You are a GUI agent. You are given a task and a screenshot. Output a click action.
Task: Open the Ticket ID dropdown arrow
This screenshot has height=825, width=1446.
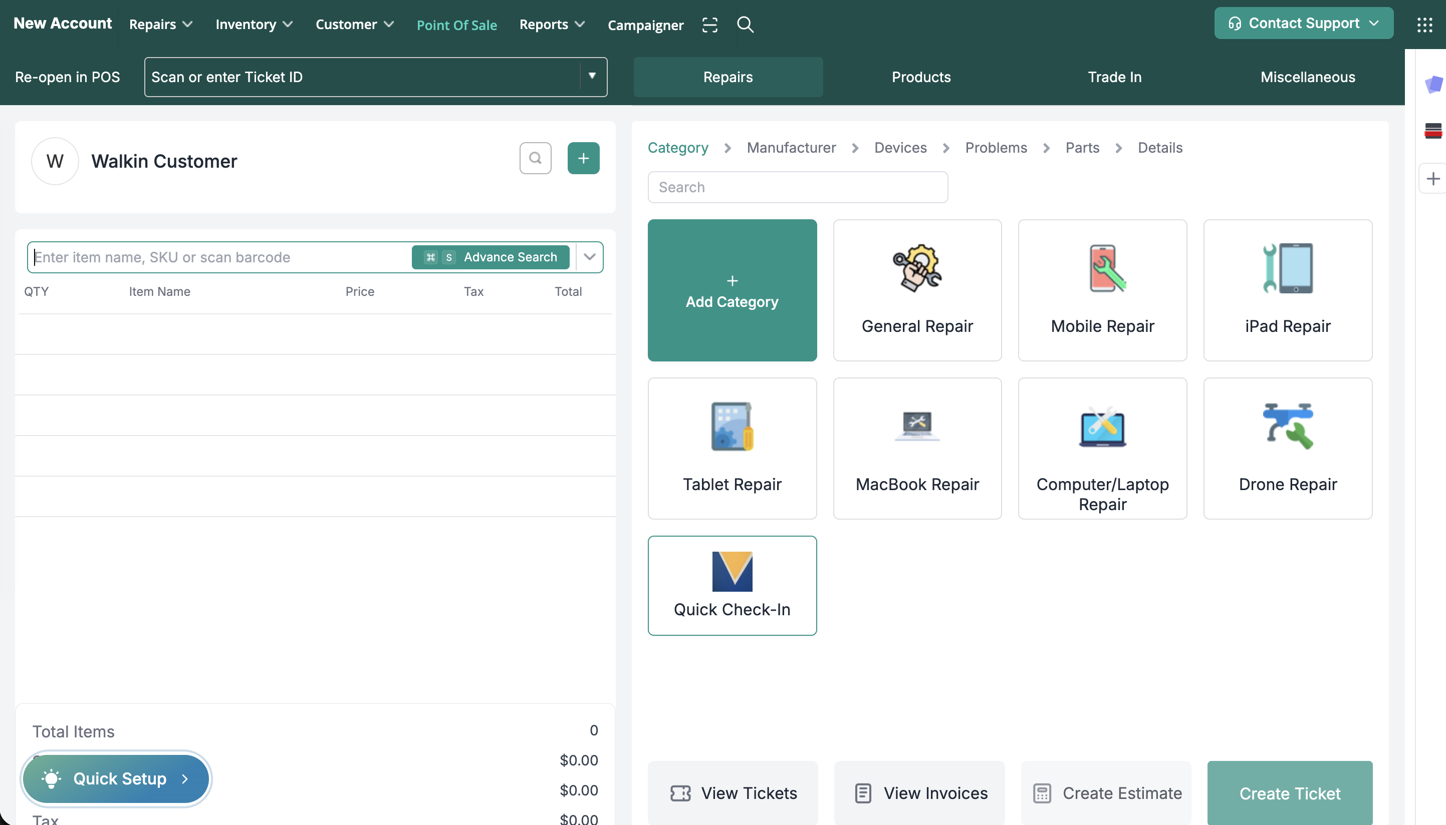click(x=592, y=76)
